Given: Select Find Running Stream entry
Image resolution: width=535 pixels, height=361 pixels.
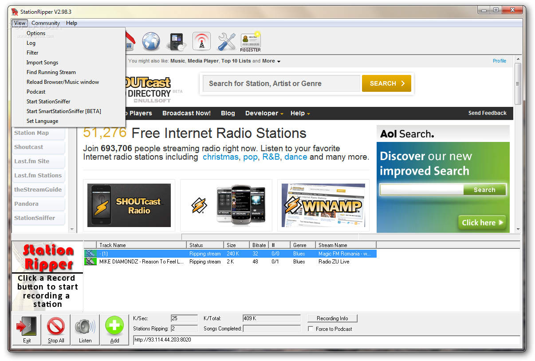Looking at the screenshot, I should (x=69, y=72).
